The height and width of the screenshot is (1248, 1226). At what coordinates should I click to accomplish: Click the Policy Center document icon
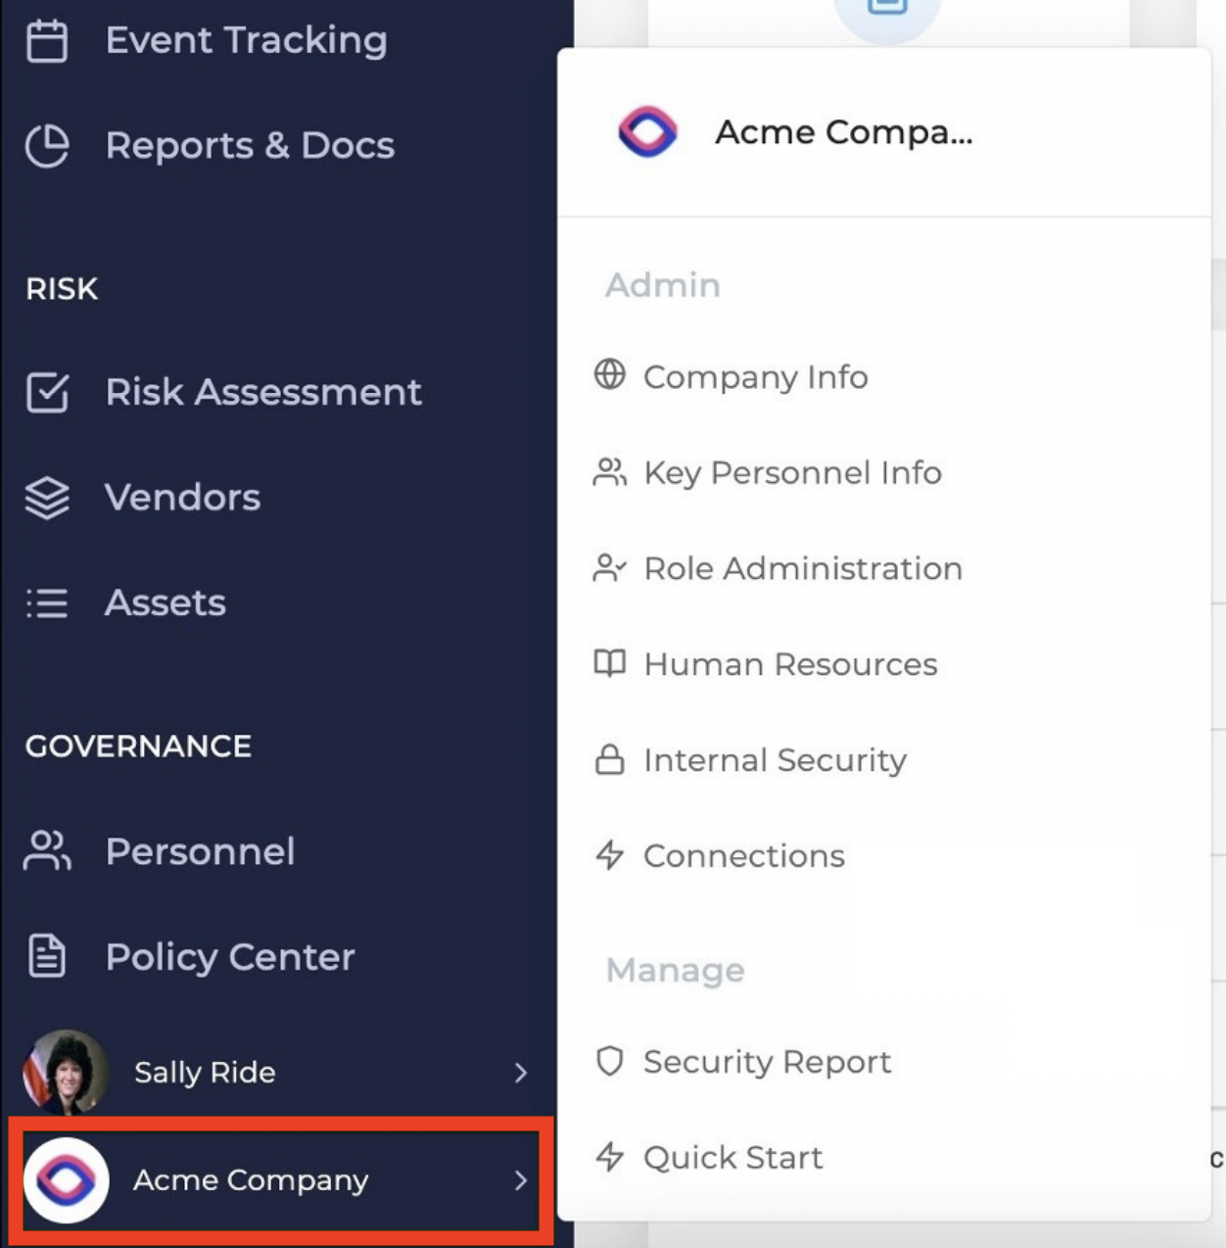coord(47,956)
